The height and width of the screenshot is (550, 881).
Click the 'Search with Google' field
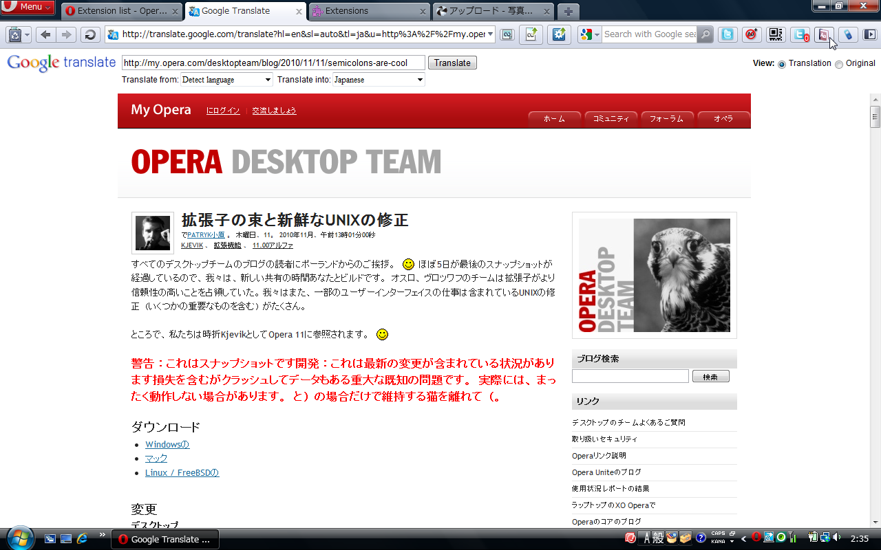click(649, 34)
